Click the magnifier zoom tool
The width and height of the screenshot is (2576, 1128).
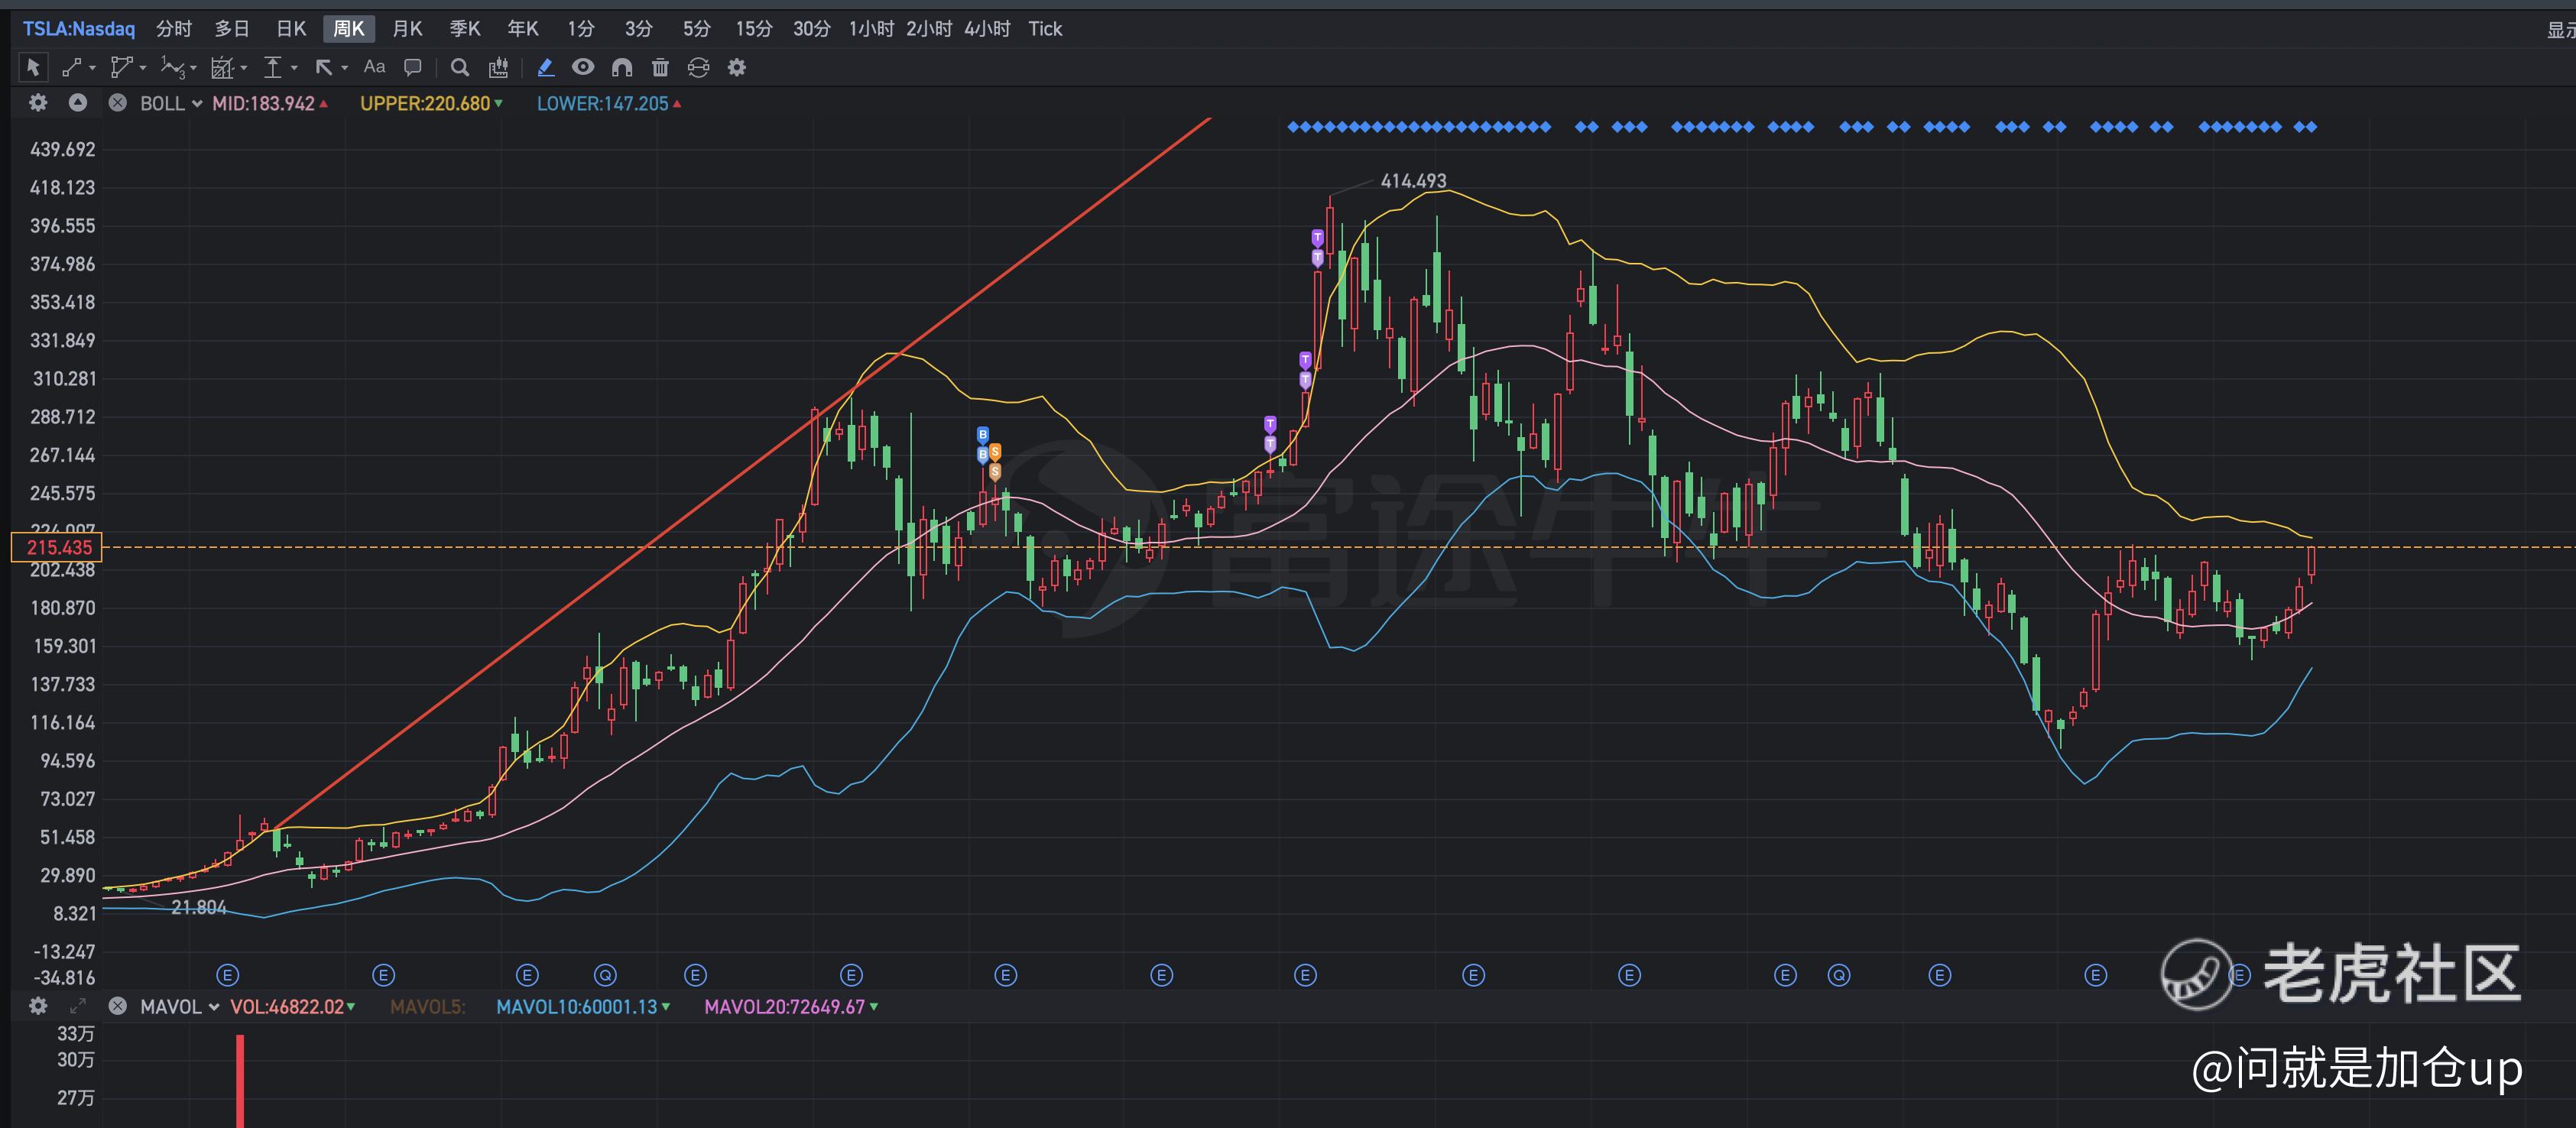tap(460, 67)
